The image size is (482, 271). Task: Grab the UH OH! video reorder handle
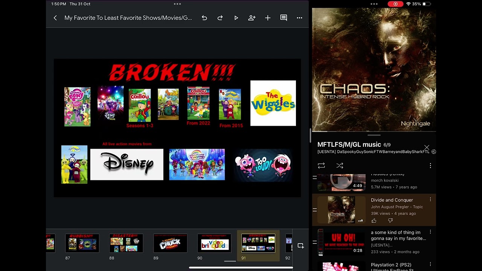(314, 242)
